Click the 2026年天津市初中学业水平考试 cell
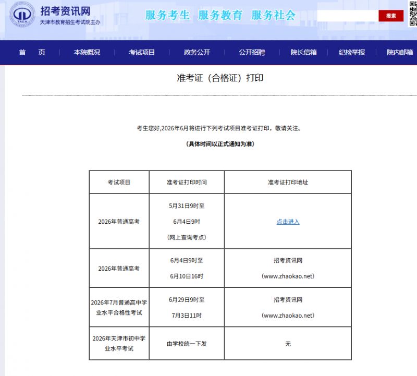Image resolution: width=417 pixels, height=376 pixels. [119, 344]
